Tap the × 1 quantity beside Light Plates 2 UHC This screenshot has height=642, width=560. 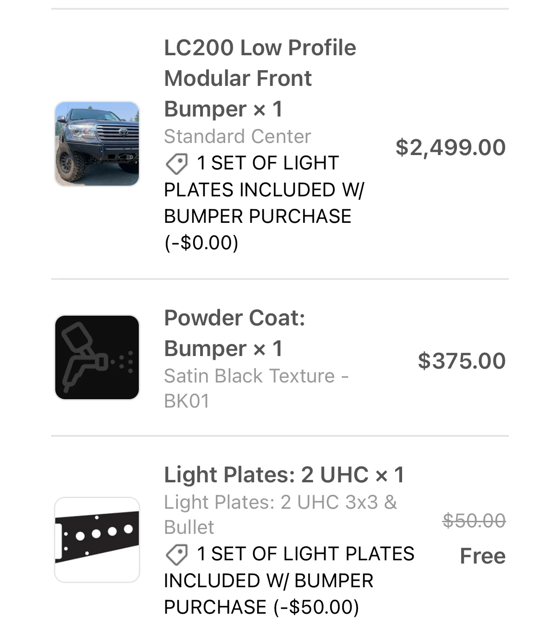(x=390, y=475)
